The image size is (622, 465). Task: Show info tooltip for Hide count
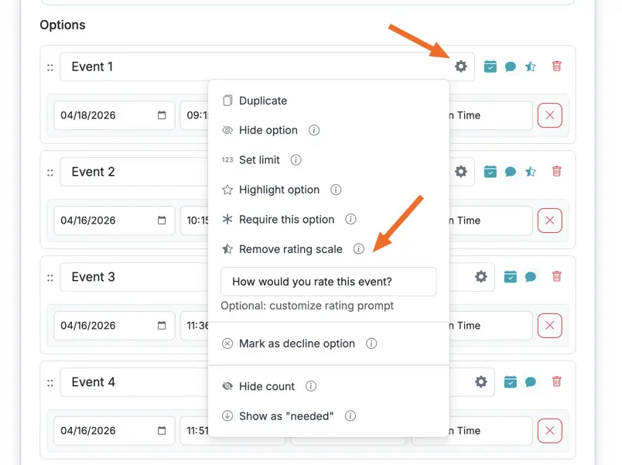pyautogui.click(x=311, y=386)
